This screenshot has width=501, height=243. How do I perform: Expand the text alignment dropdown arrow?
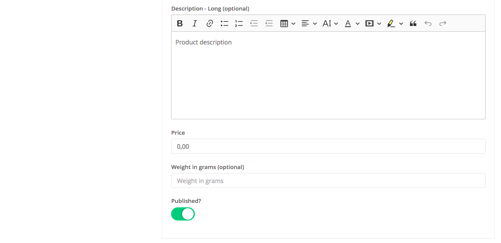[x=315, y=24]
